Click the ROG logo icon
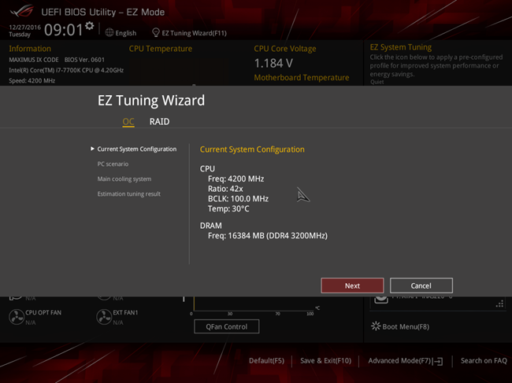The image size is (512, 383). (x=22, y=12)
